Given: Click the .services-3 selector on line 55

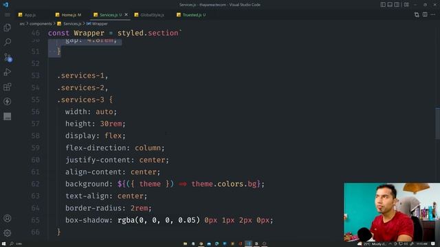Looking at the screenshot, I should (x=81, y=99).
